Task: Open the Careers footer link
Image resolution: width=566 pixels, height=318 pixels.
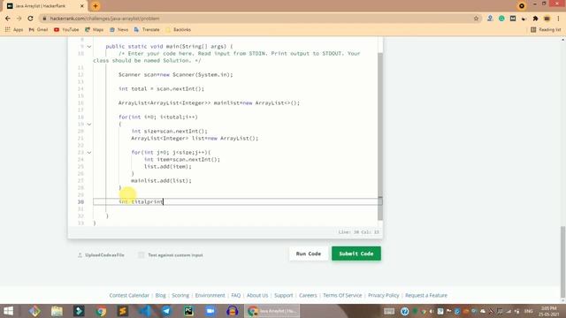Action: [x=308, y=295]
